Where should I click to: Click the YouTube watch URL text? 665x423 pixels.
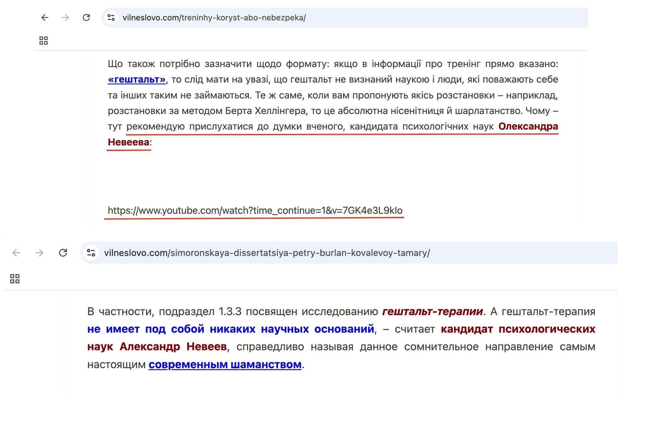click(255, 211)
